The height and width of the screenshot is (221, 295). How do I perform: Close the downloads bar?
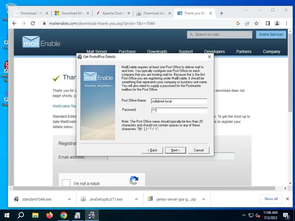click(x=288, y=199)
